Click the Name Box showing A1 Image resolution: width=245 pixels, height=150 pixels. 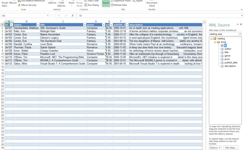[23, 16]
